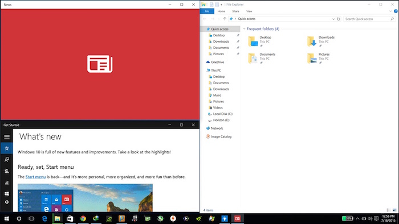Screen dimensions: 399x224
Task: Open the Documents folder tile in Frequent folders
Action: [x=262, y=59]
